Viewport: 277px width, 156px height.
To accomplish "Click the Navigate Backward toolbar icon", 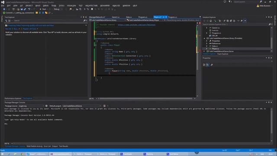I will [4, 9].
